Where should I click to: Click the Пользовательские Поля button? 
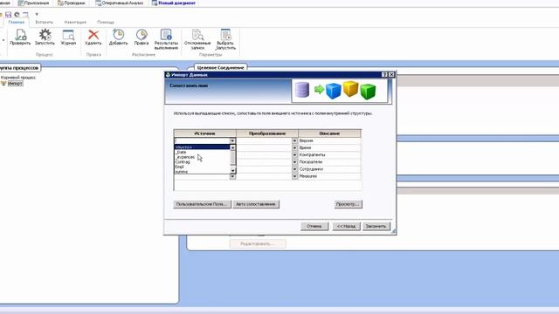[202, 204]
